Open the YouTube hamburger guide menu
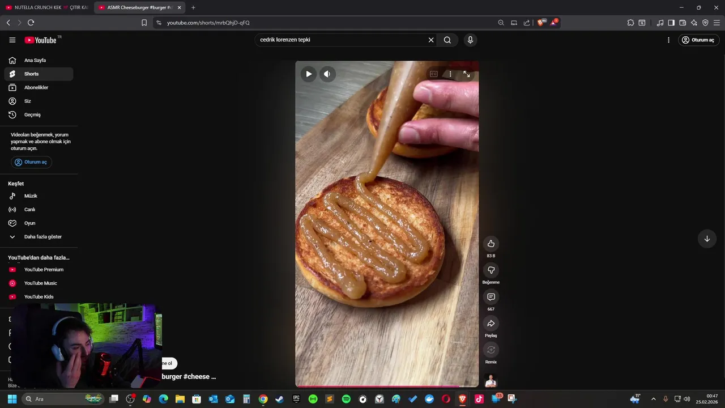The height and width of the screenshot is (408, 725). (x=12, y=40)
